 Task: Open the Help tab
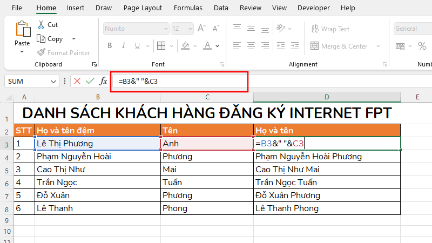348,8
